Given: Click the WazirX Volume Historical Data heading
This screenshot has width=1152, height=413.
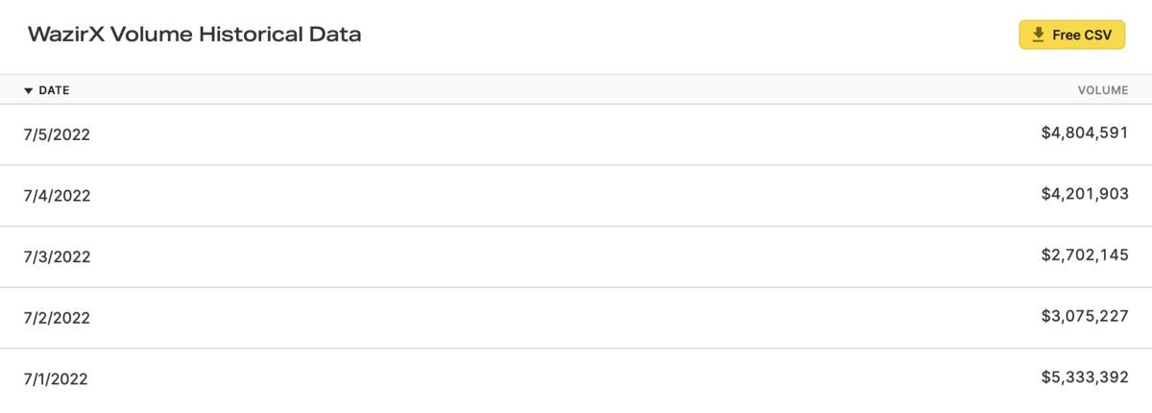Looking at the screenshot, I should pos(195,35).
